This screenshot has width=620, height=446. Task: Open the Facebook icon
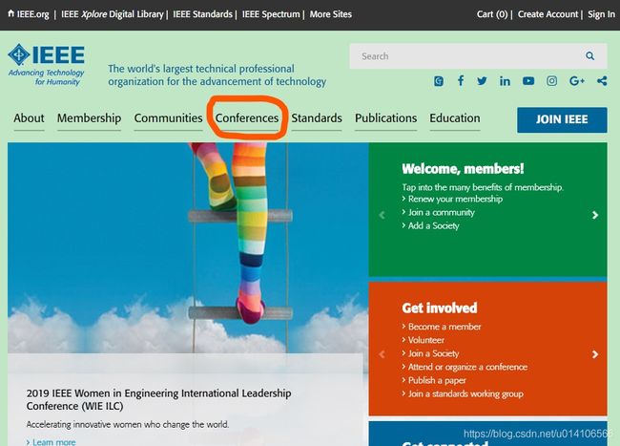(x=461, y=81)
